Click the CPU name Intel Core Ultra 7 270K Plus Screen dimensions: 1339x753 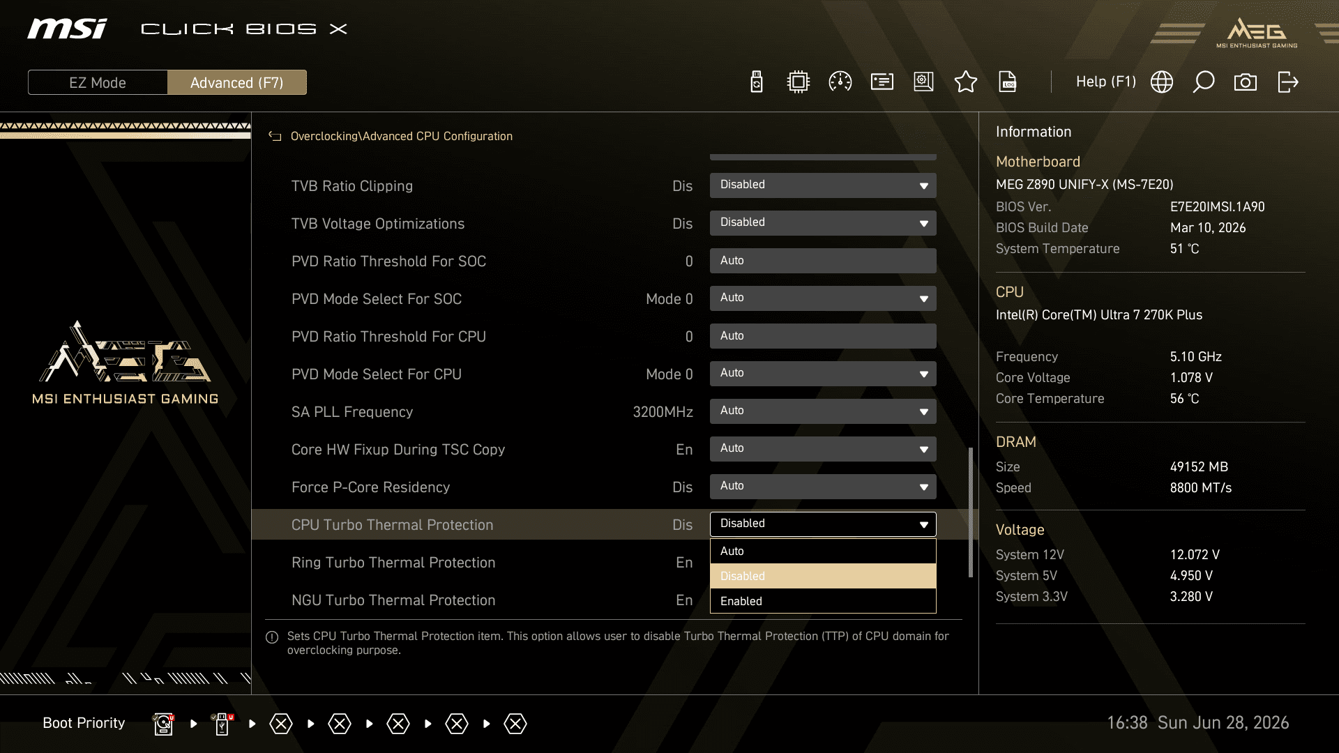pyautogui.click(x=1099, y=315)
